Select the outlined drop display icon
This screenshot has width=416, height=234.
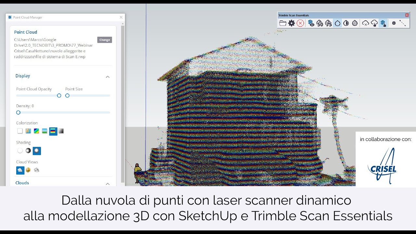337,23
